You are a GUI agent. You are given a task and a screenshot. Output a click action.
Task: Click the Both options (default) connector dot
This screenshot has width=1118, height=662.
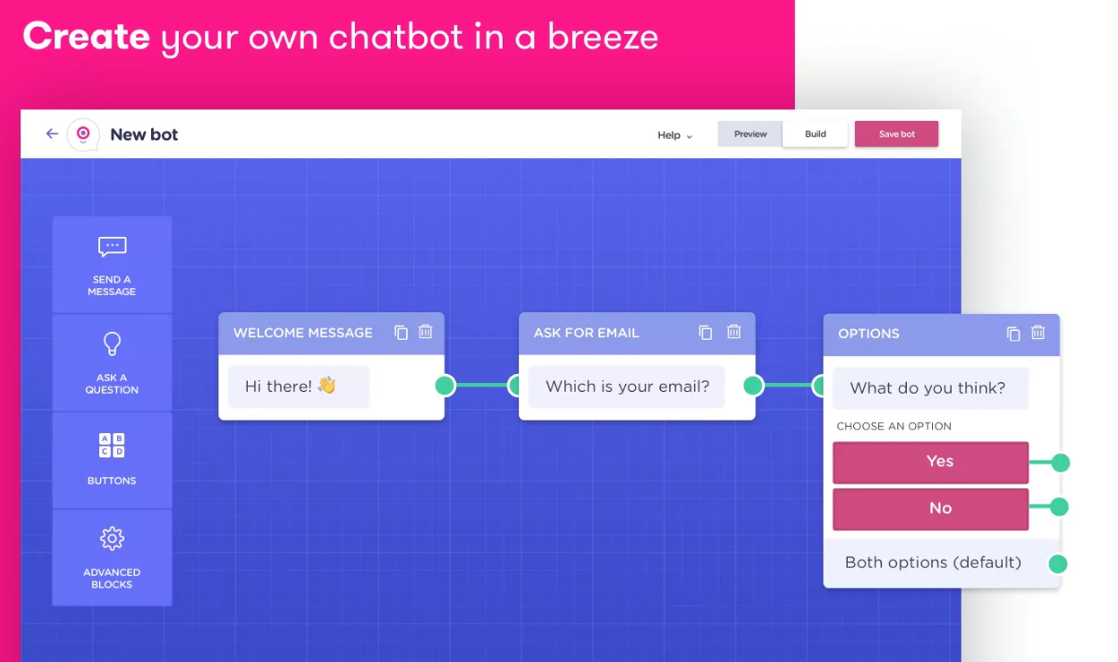[1058, 564]
